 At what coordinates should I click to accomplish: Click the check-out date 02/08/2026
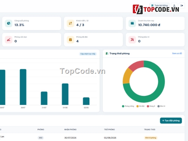(110, 138)
